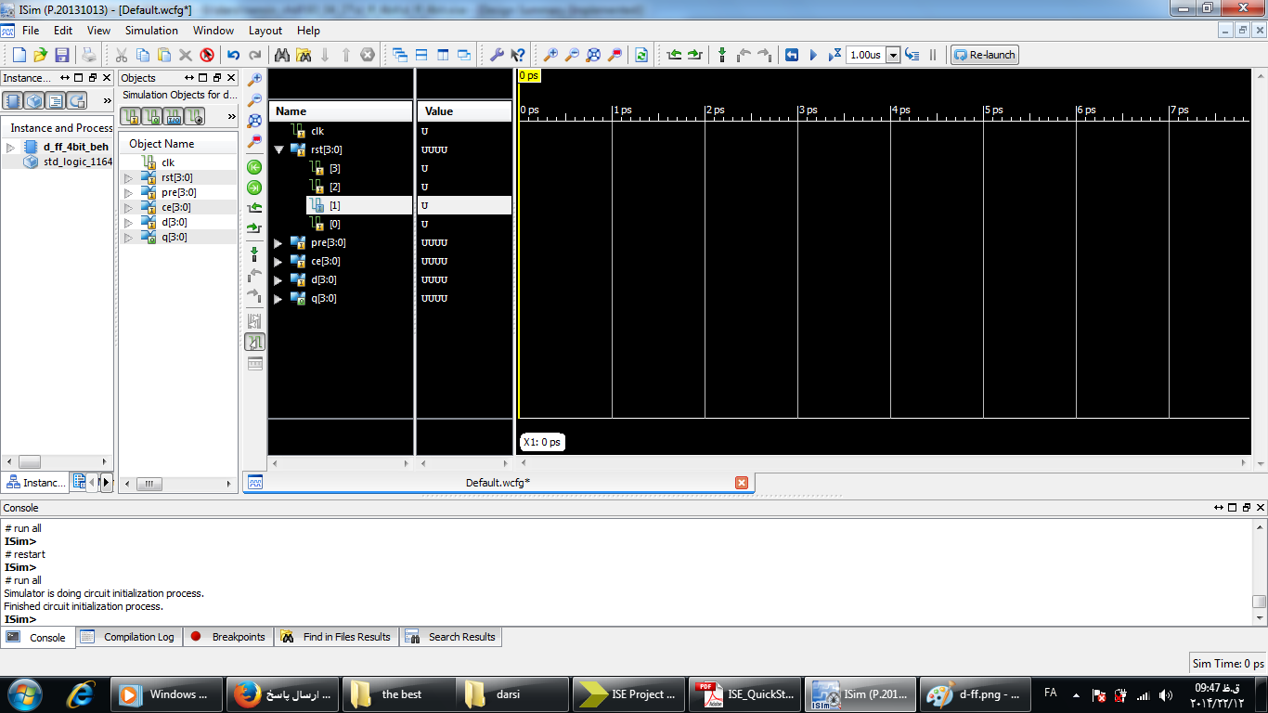Switch to Breakpoints tab
The width and height of the screenshot is (1268, 713).
click(228, 637)
